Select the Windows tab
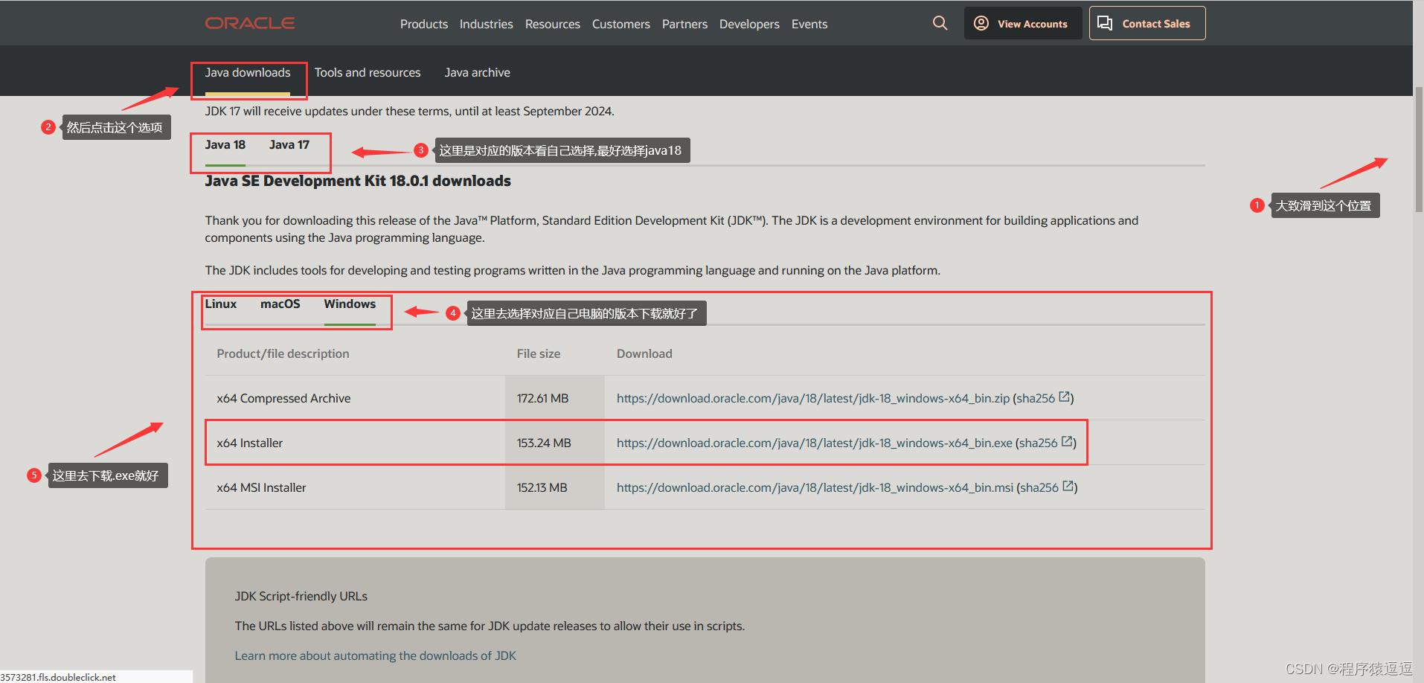The image size is (1424, 683). point(350,304)
